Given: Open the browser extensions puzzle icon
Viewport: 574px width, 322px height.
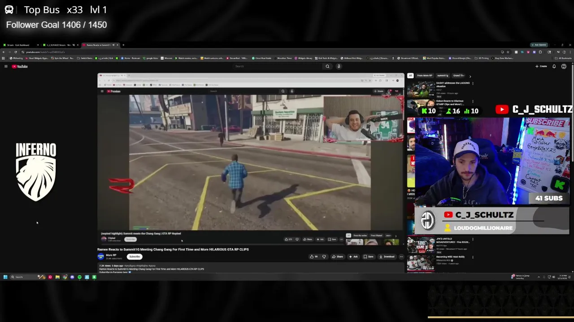Looking at the screenshot, I should 540,52.
